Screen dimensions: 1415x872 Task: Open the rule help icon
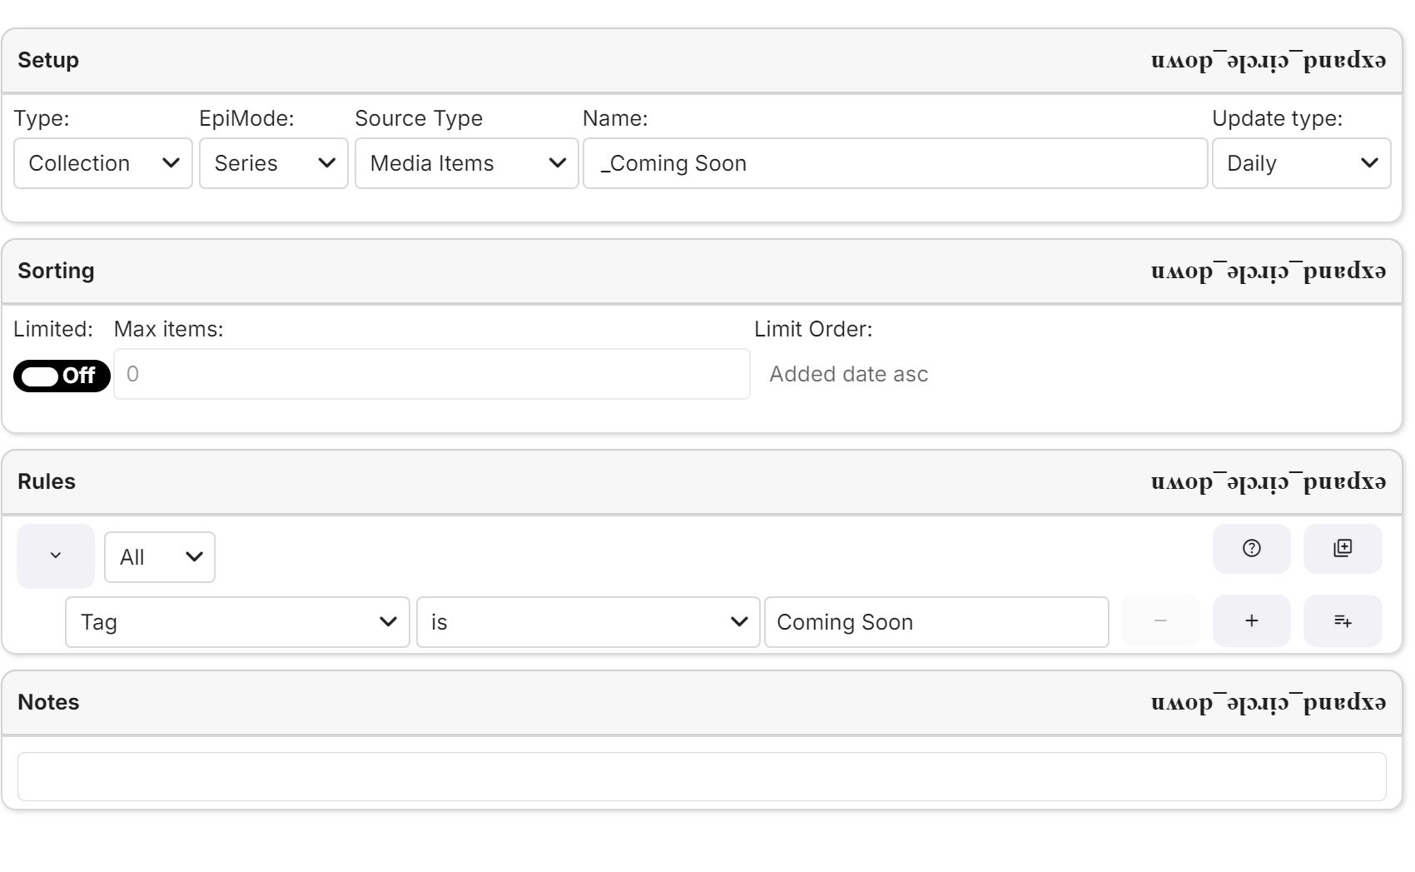(x=1251, y=549)
